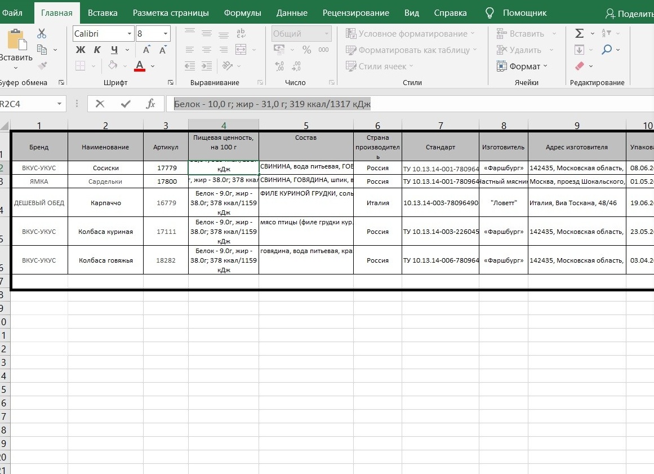Open Условное форматирование menu
Image resolution: width=654 pixels, height=474 pixels.
411,33
